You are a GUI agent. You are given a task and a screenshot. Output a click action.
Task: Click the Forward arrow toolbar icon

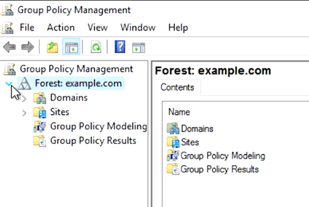click(x=27, y=47)
